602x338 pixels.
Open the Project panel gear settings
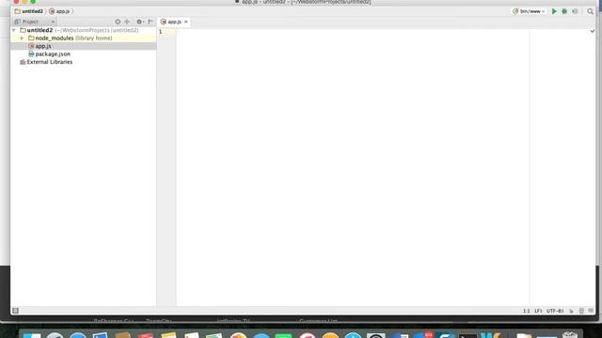coord(140,22)
